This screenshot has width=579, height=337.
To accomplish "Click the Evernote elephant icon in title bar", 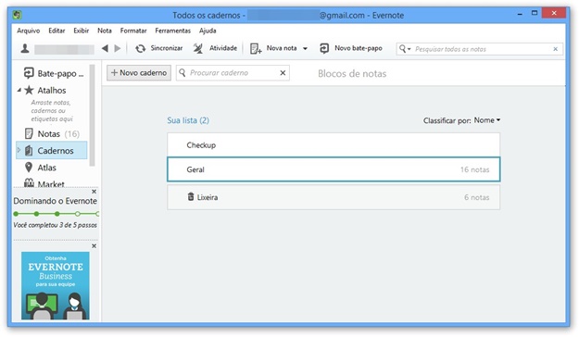I will pos(17,15).
